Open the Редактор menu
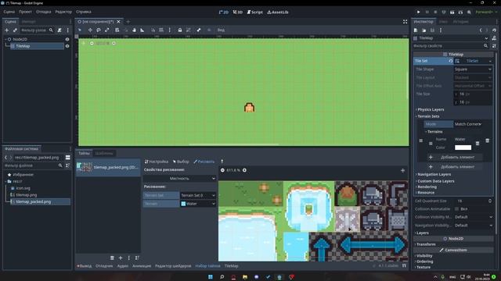501x281 pixels. (63, 12)
